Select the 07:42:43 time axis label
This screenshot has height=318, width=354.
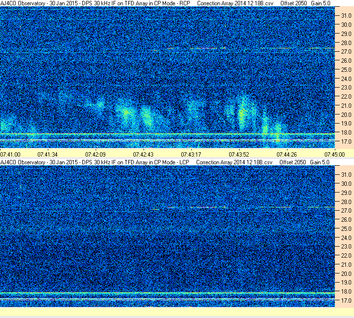[x=143, y=155]
